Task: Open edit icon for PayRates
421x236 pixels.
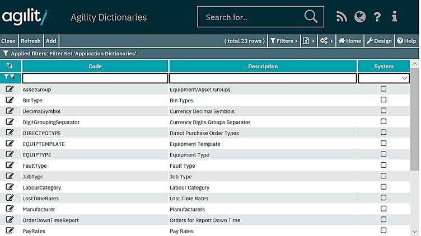Action: click(x=10, y=231)
